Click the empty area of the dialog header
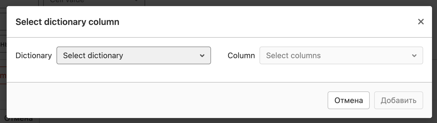437x123 pixels. tap(263, 22)
